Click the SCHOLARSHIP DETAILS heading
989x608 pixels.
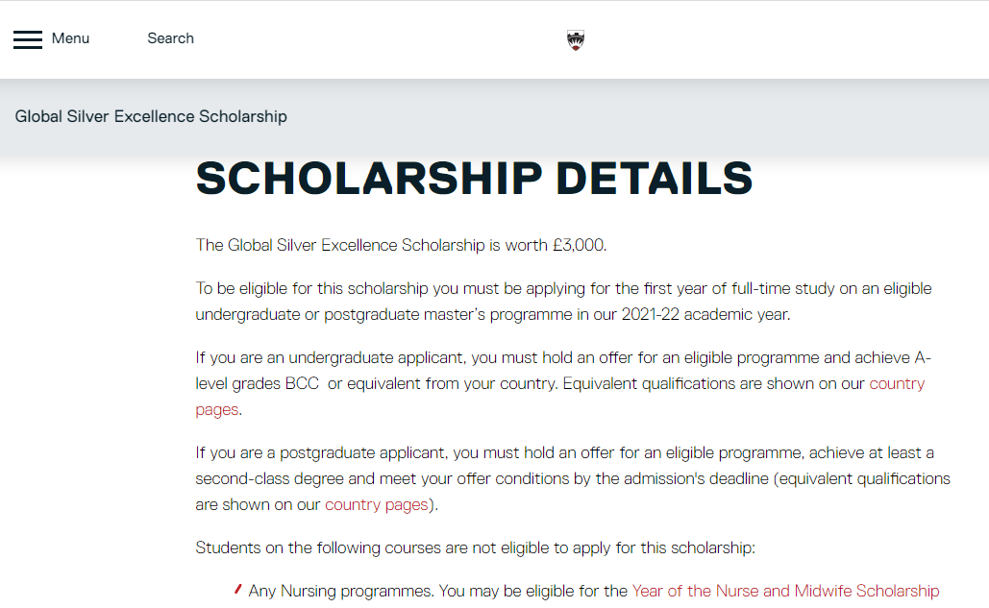[x=475, y=179]
